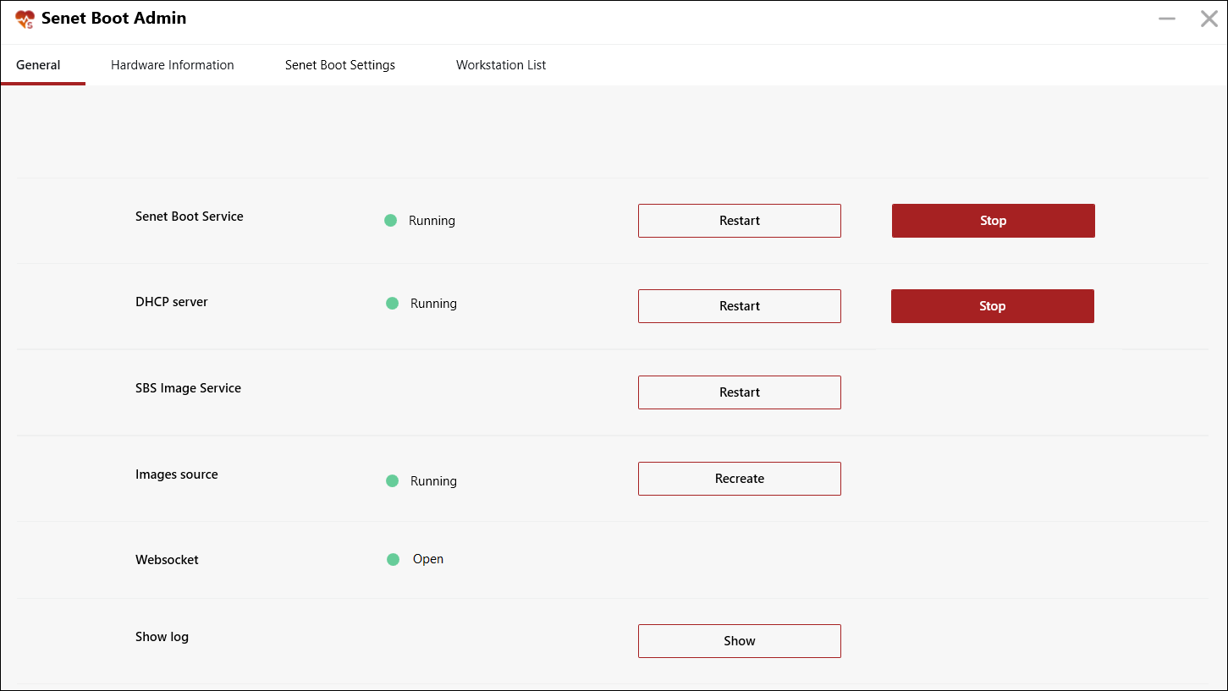The image size is (1228, 691).
Task: Click the SBS Image Service label
Action: click(x=188, y=388)
